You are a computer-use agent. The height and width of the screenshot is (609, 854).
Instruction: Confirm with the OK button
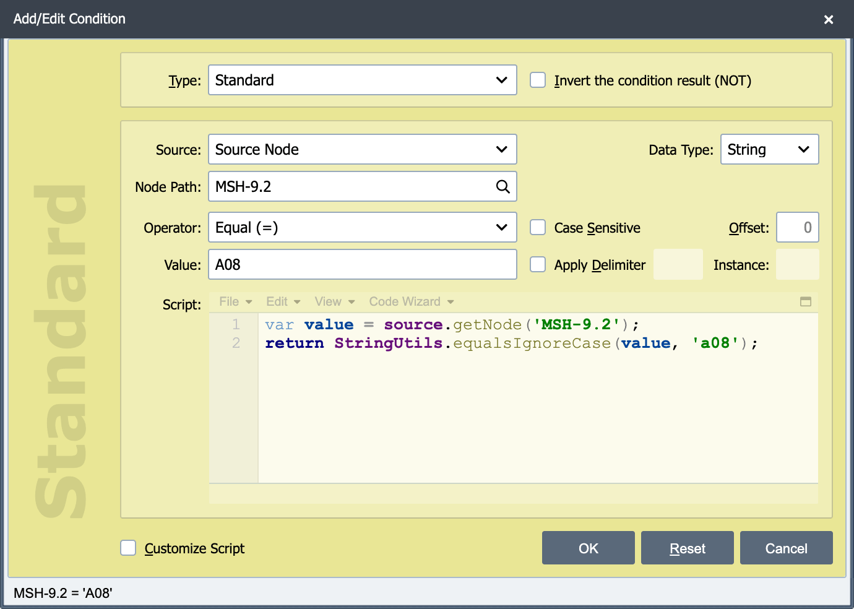(589, 548)
